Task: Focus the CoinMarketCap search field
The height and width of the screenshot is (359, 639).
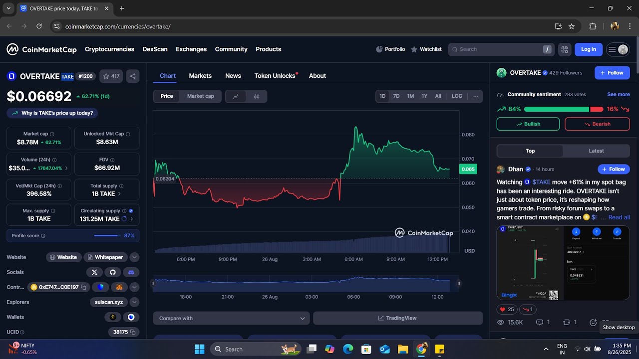Action: point(501,49)
